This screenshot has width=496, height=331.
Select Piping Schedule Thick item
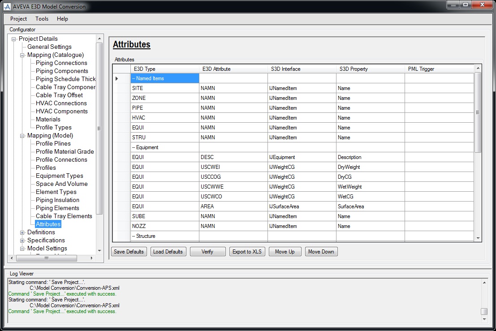65,79
